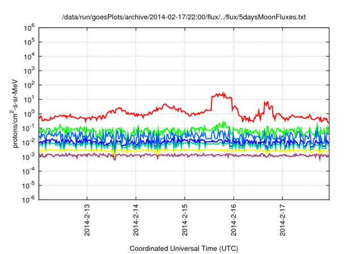Click the 2014-2-13 date tick label
The image size is (363, 254).
coord(87,220)
